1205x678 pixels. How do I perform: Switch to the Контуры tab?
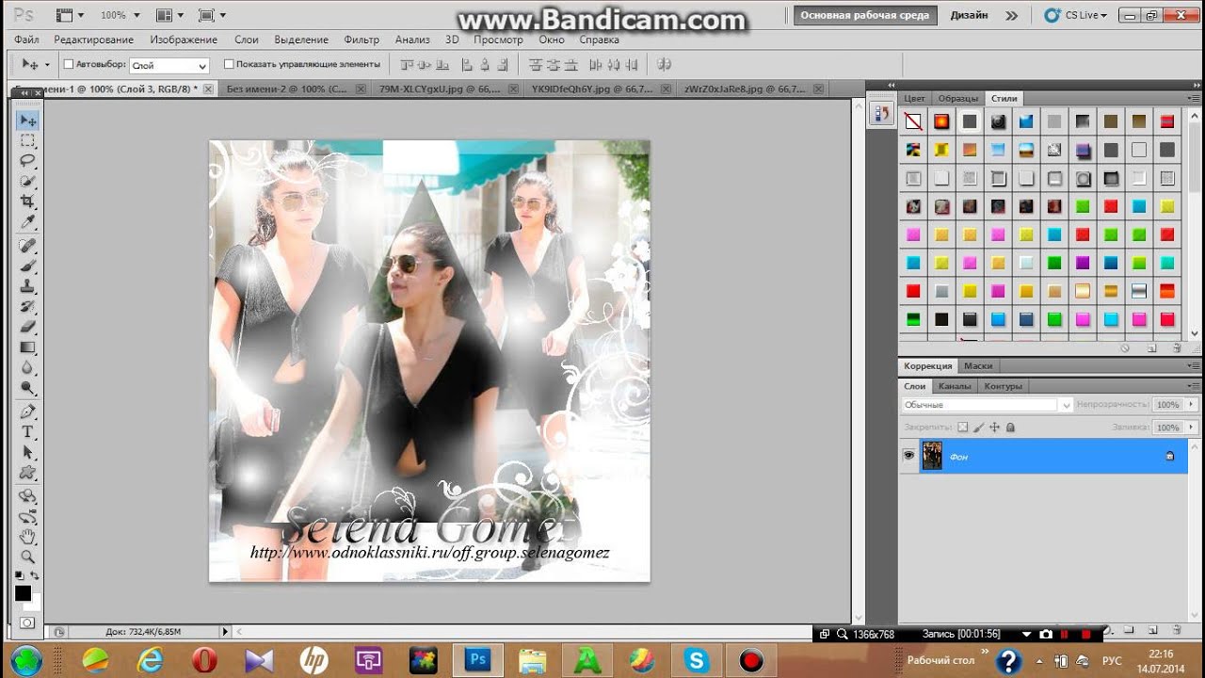click(1003, 386)
